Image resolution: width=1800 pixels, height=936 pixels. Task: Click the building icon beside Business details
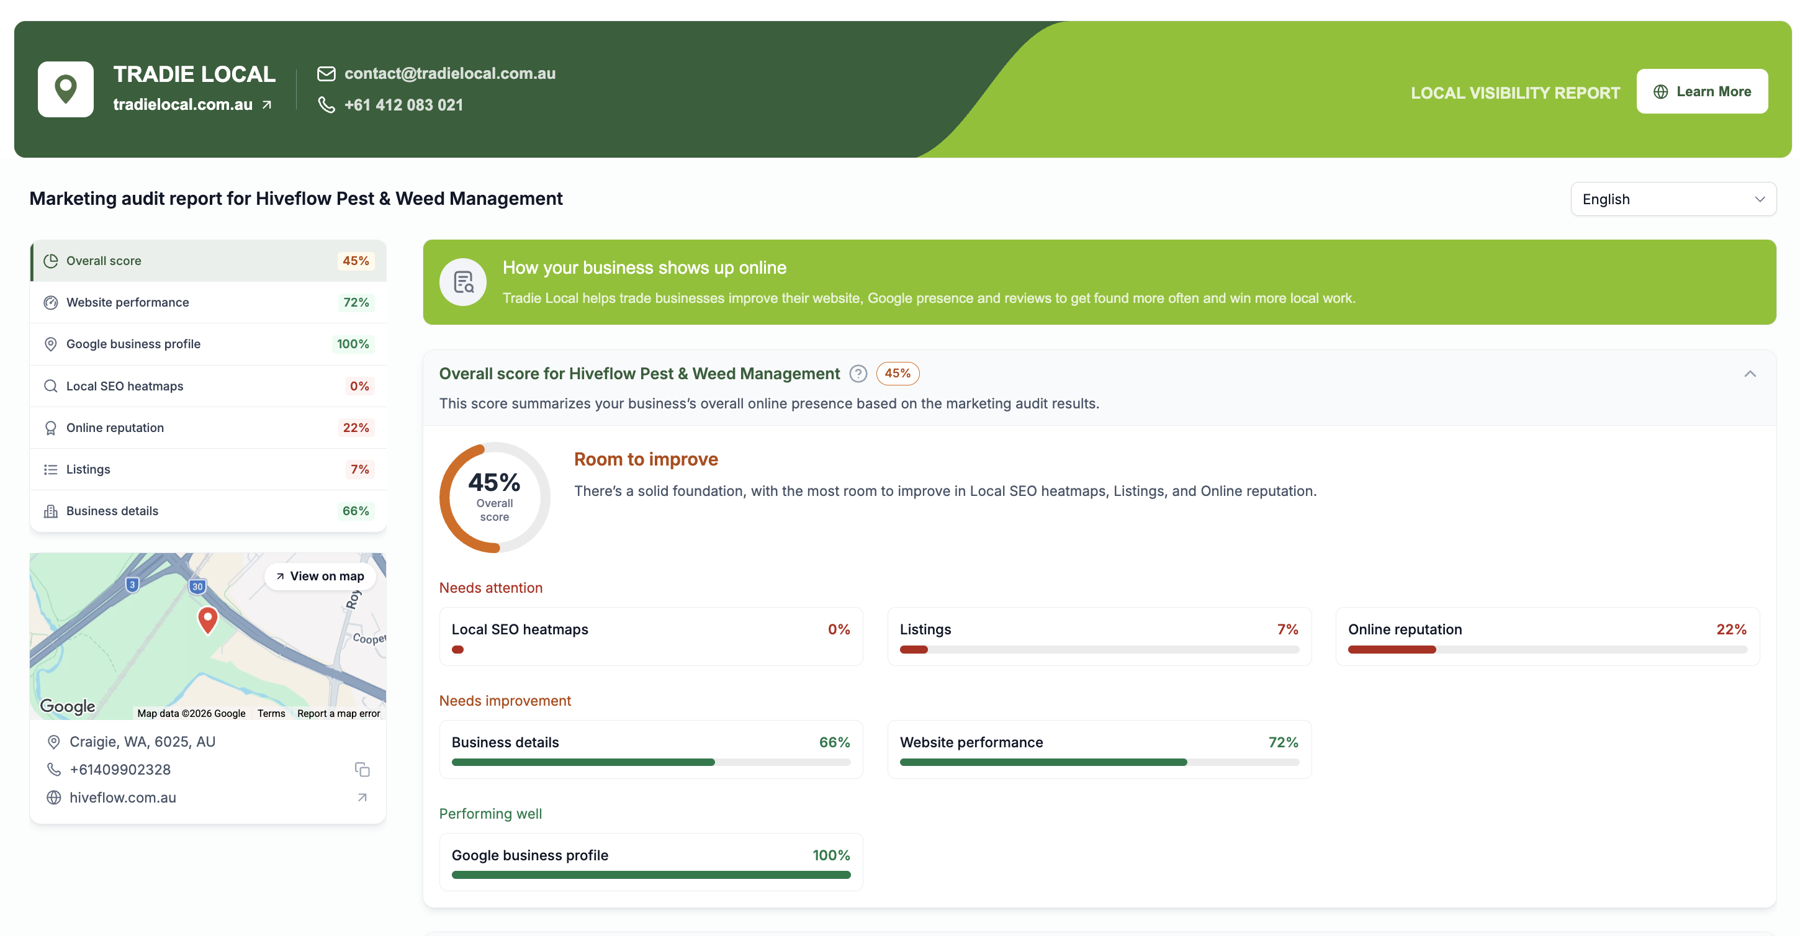(50, 511)
